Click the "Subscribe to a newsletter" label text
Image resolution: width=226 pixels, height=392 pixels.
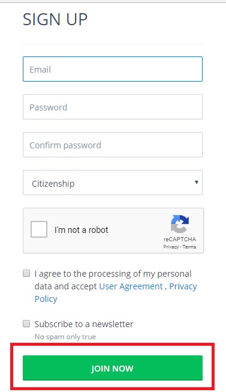(84, 324)
